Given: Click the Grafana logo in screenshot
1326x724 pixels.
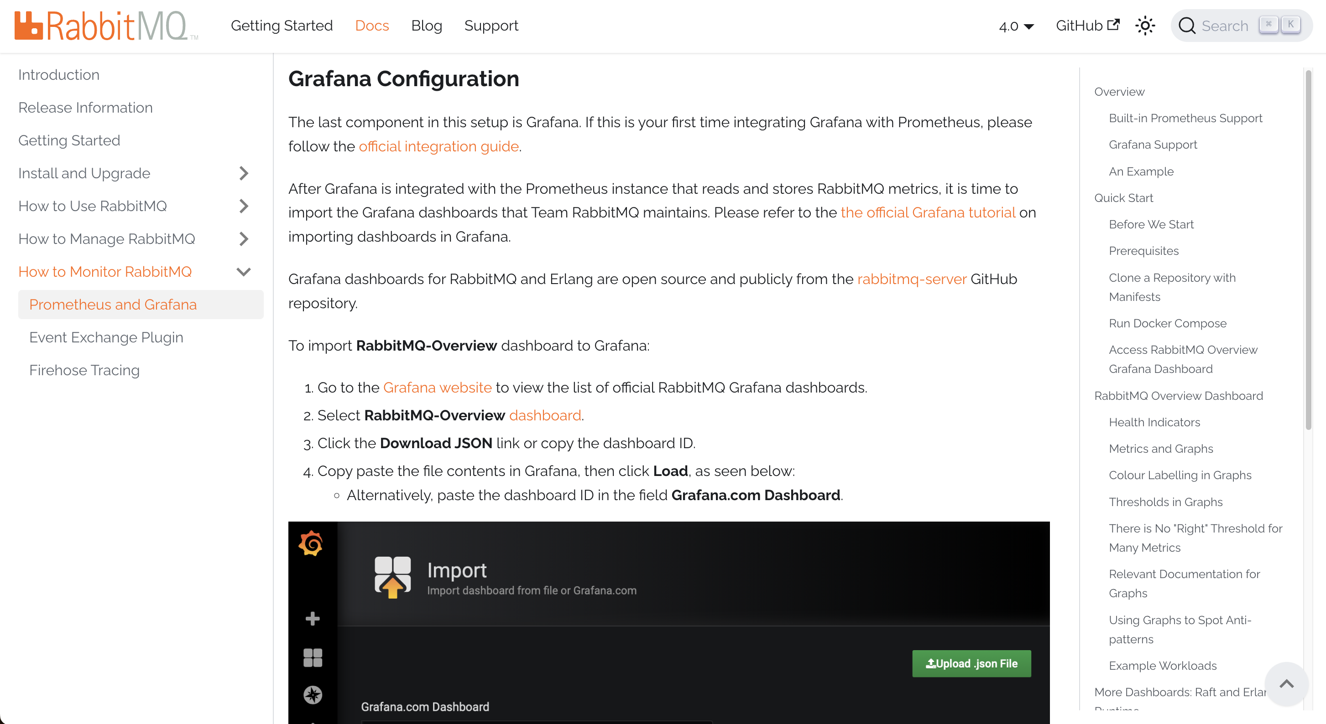Looking at the screenshot, I should tap(311, 543).
